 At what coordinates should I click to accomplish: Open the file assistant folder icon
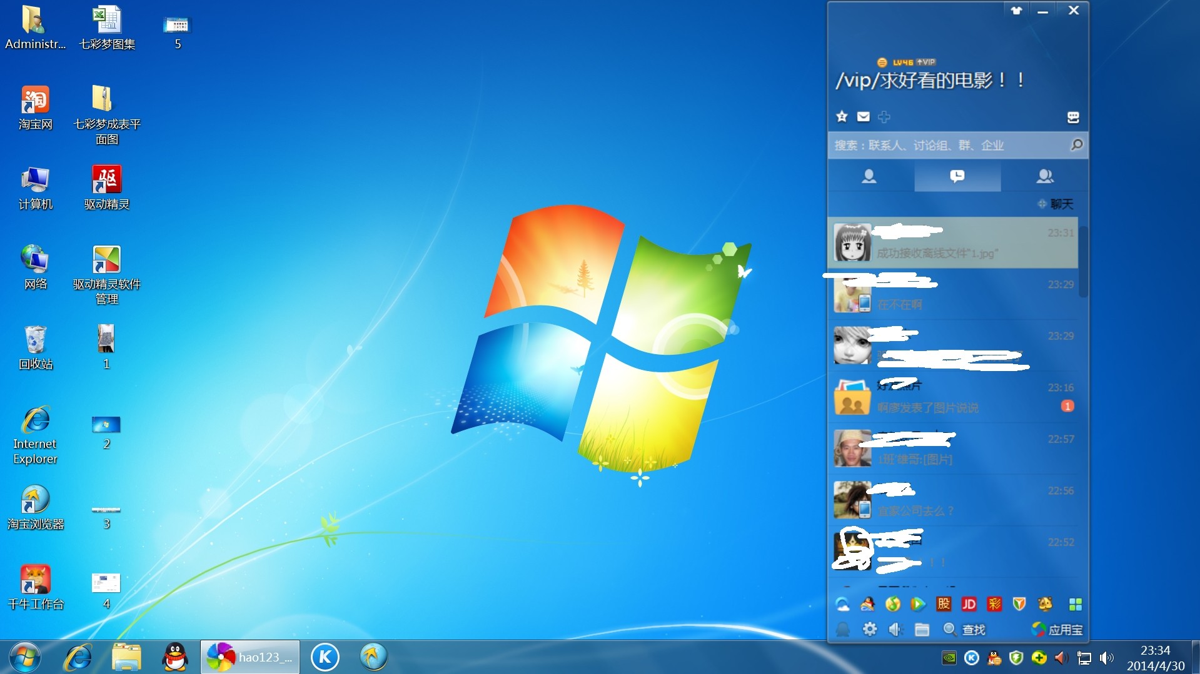(x=922, y=630)
